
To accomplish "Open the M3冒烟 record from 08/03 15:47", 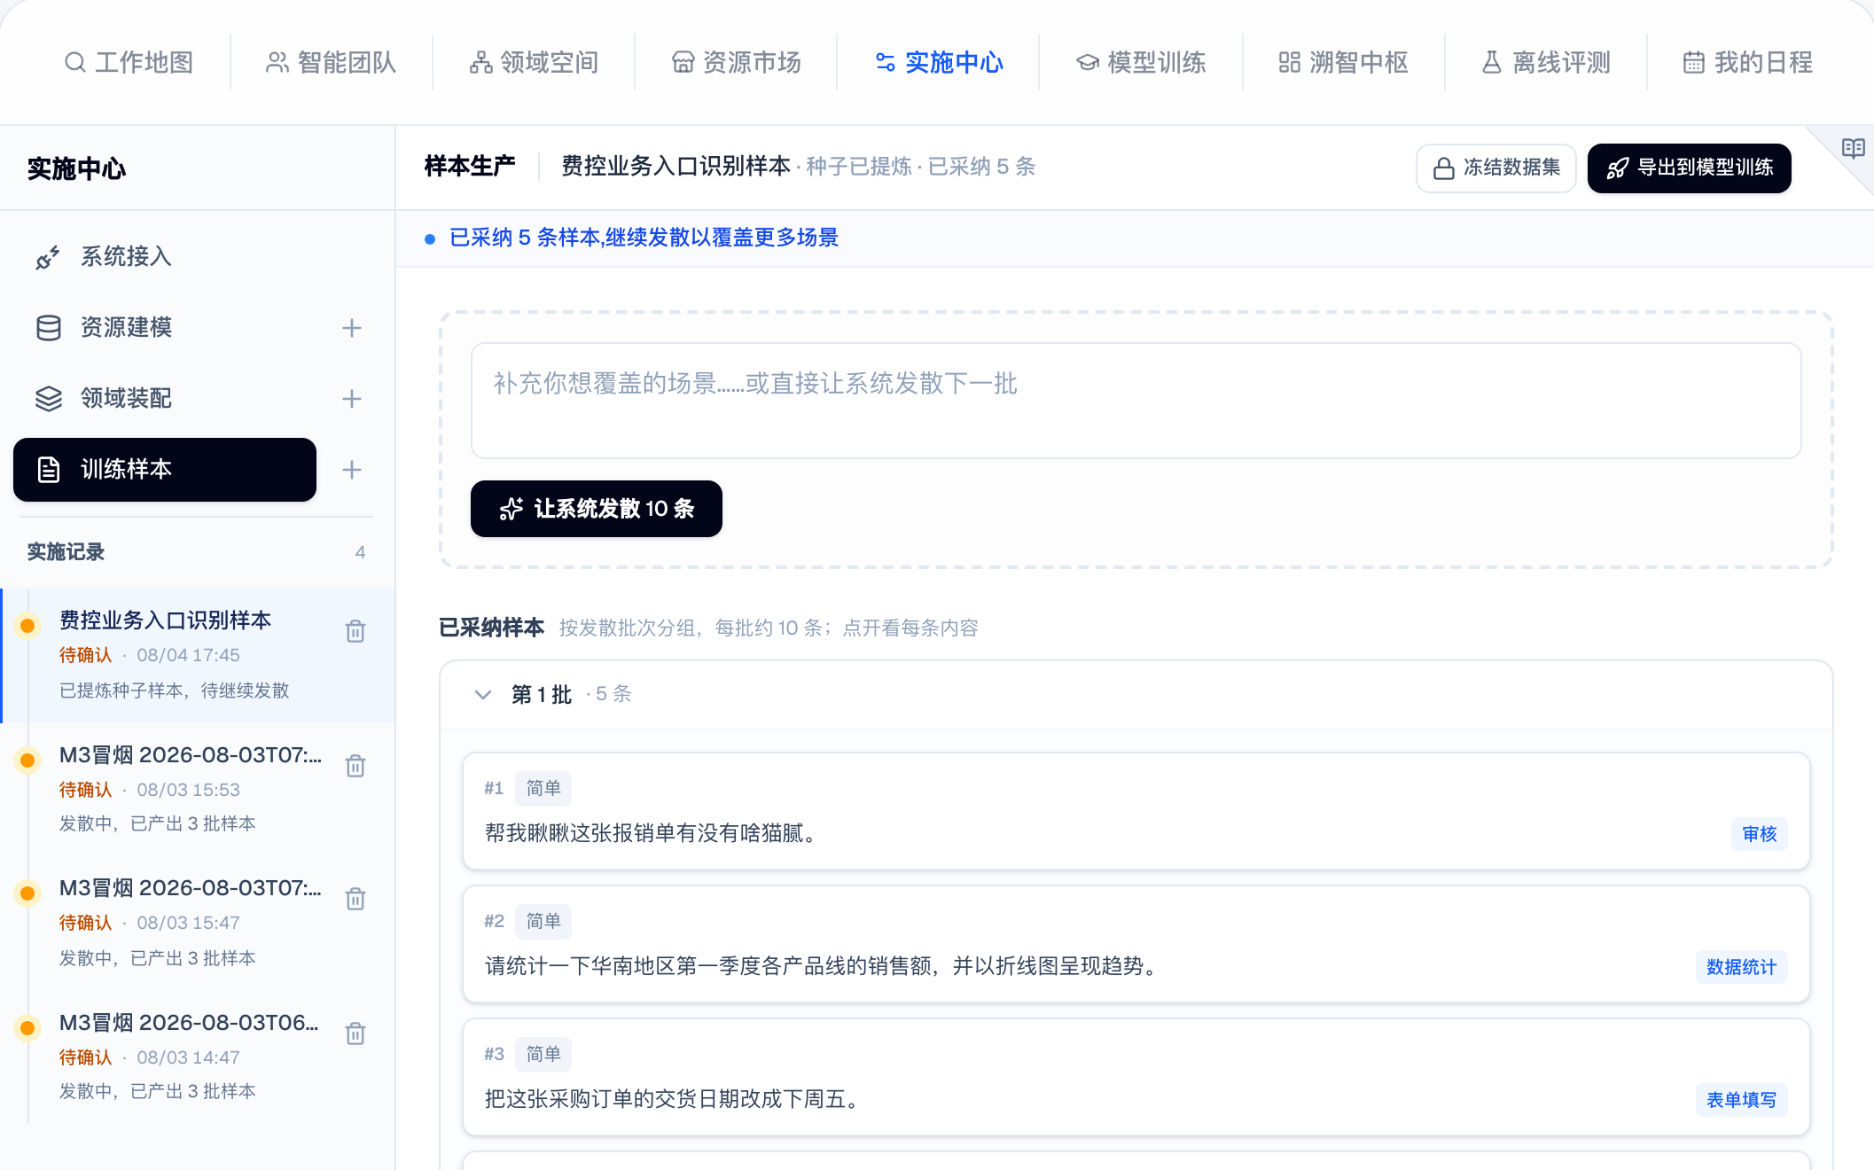I will pos(198,923).
